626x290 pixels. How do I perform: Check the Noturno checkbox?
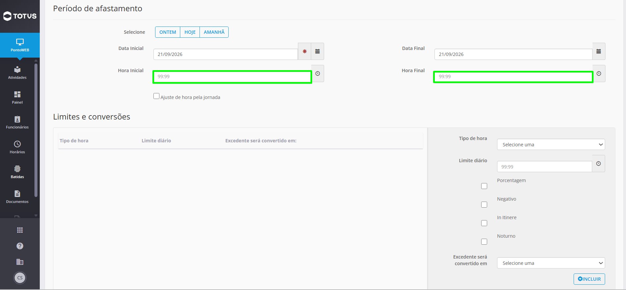[x=484, y=242]
